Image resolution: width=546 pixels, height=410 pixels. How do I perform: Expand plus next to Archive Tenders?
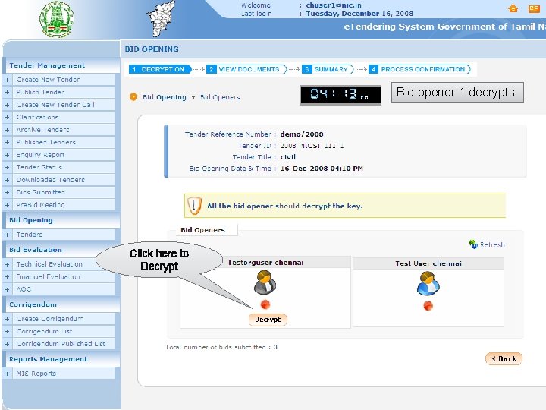coord(7,130)
